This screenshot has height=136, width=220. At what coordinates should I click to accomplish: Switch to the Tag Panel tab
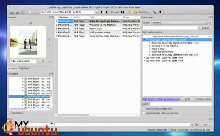24,68
